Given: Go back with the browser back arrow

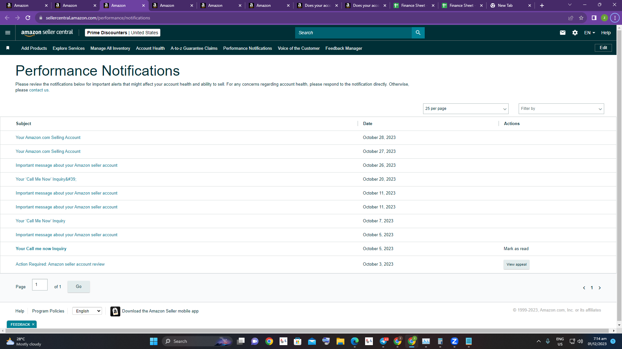Looking at the screenshot, I should (x=7, y=18).
